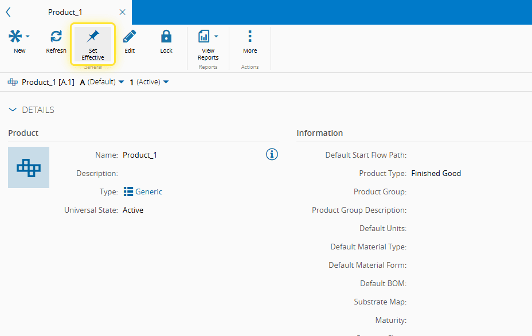
Task: Go back using the left chevron
Action: (x=8, y=12)
